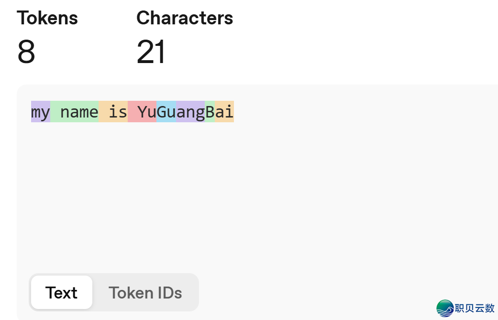Click the character count number 21
This screenshot has width=498, height=320.
[x=151, y=52]
